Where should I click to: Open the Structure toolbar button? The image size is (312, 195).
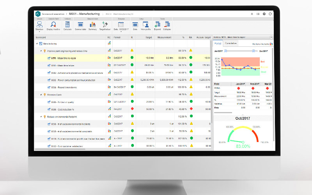click(39, 26)
